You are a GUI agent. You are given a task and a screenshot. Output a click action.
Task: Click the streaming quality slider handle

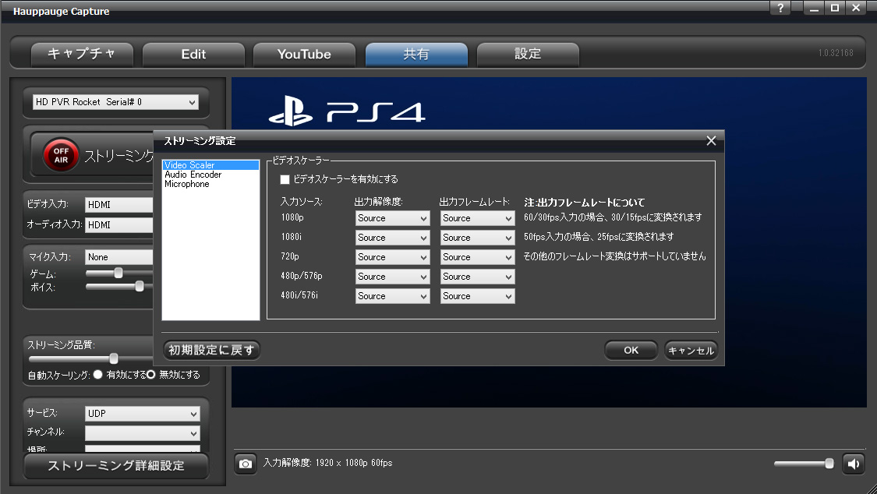pyautogui.click(x=114, y=358)
